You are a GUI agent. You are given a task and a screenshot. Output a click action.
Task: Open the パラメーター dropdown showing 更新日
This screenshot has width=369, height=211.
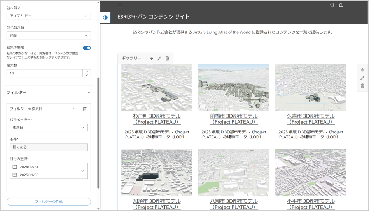(49, 128)
